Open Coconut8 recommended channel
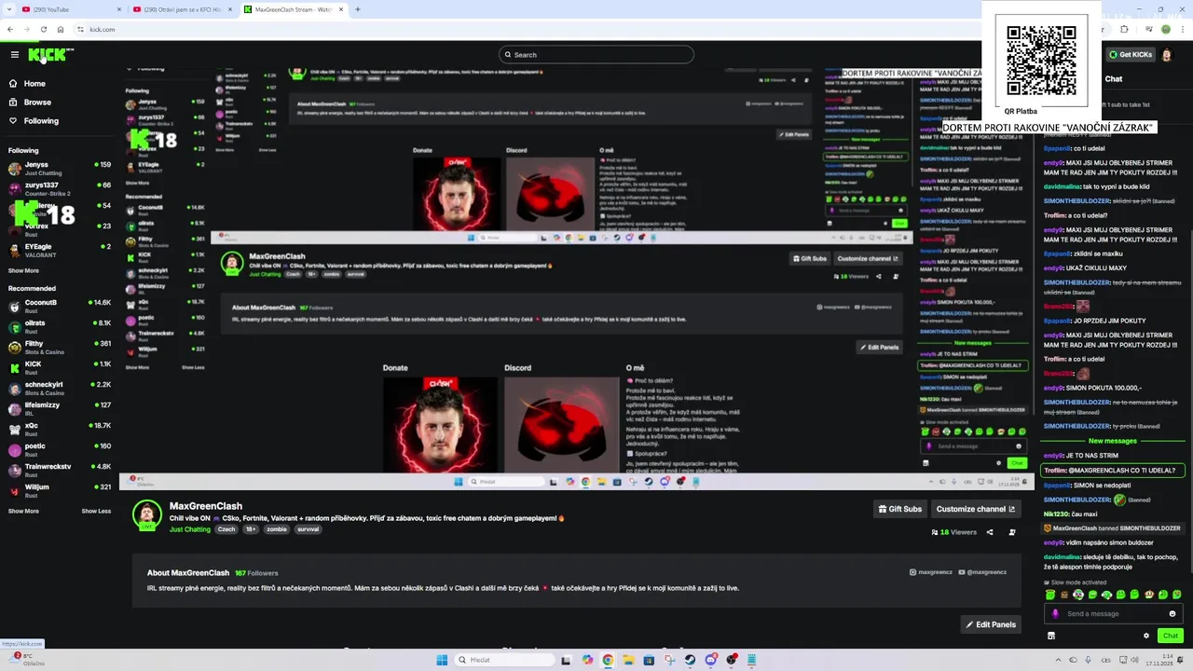 [x=59, y=307]
